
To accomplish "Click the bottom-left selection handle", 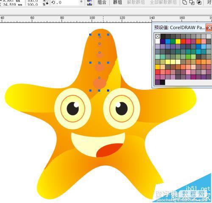I will 90,90.
